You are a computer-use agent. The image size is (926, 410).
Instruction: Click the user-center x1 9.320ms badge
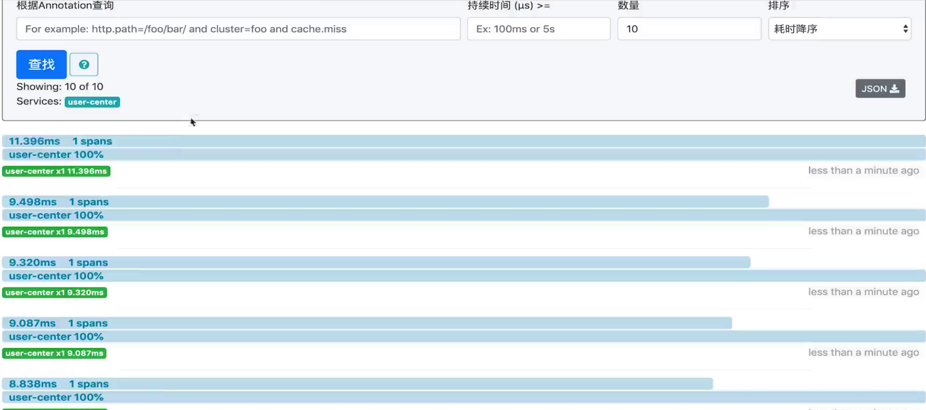[x=55, y=293]
